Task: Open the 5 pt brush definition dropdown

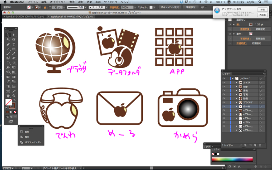Action: (x=107, y=7)
